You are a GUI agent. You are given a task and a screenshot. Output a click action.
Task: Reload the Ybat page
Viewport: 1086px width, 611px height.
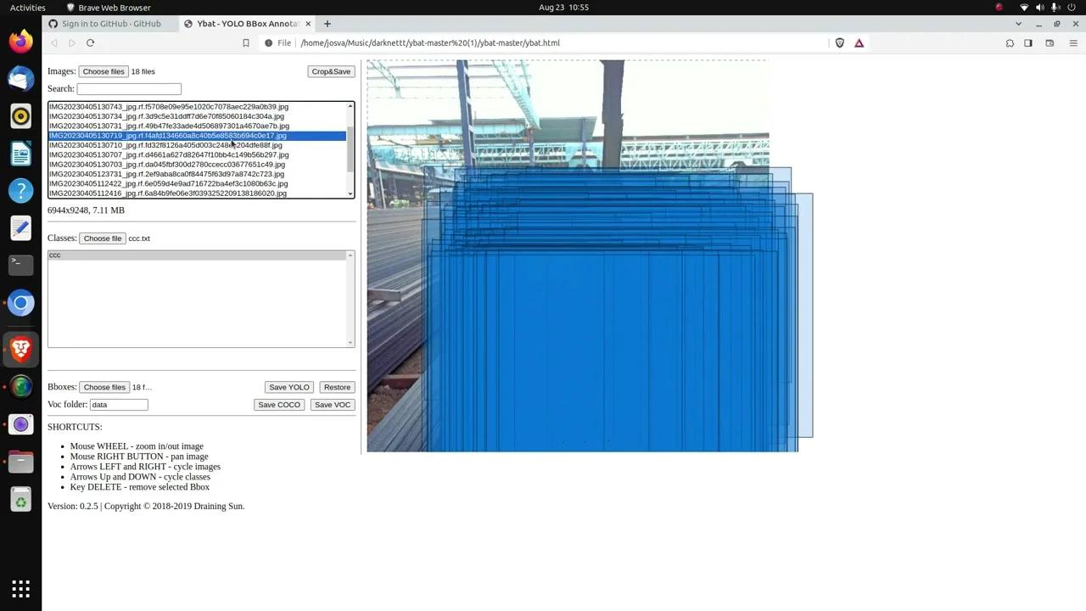point(90,43)
